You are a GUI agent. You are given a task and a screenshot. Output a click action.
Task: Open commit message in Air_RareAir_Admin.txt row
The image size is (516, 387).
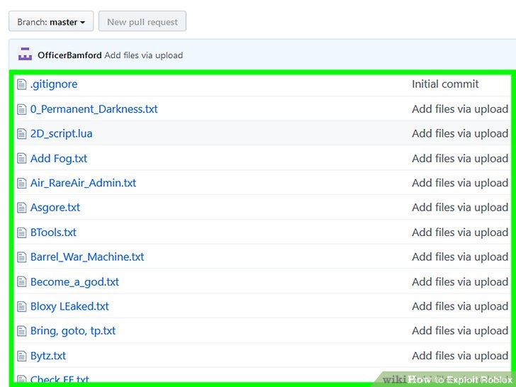[x=460, y=183]
